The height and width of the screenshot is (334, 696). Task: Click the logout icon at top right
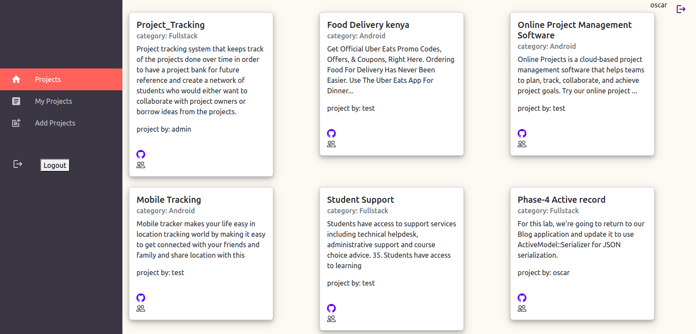(x=681, y=9)
